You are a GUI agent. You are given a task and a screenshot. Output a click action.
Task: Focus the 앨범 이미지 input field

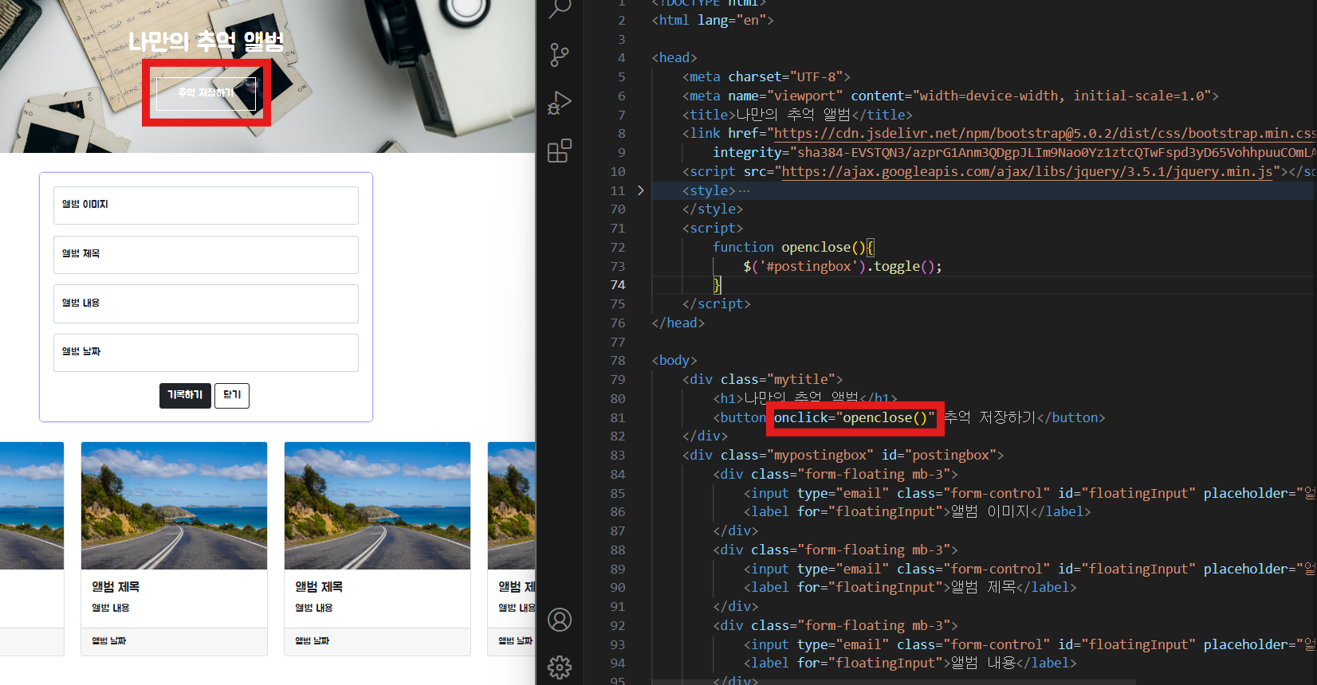[206, 205]
